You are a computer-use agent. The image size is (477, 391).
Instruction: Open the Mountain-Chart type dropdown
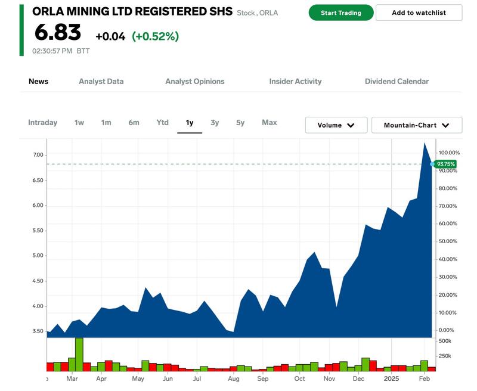point(416,125)
